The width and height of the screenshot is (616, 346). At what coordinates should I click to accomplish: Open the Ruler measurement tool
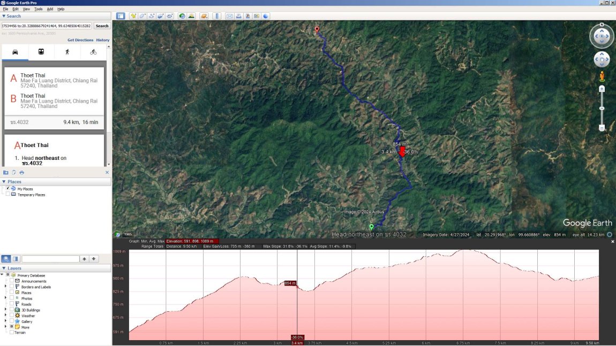[x=216, y=16]
